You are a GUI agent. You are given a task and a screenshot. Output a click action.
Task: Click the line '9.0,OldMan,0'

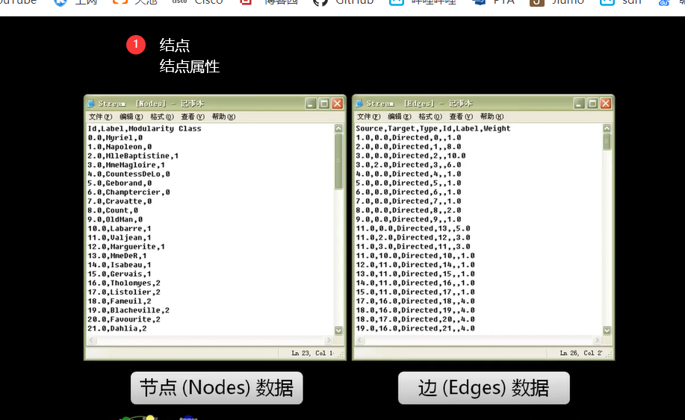[115, 219]
